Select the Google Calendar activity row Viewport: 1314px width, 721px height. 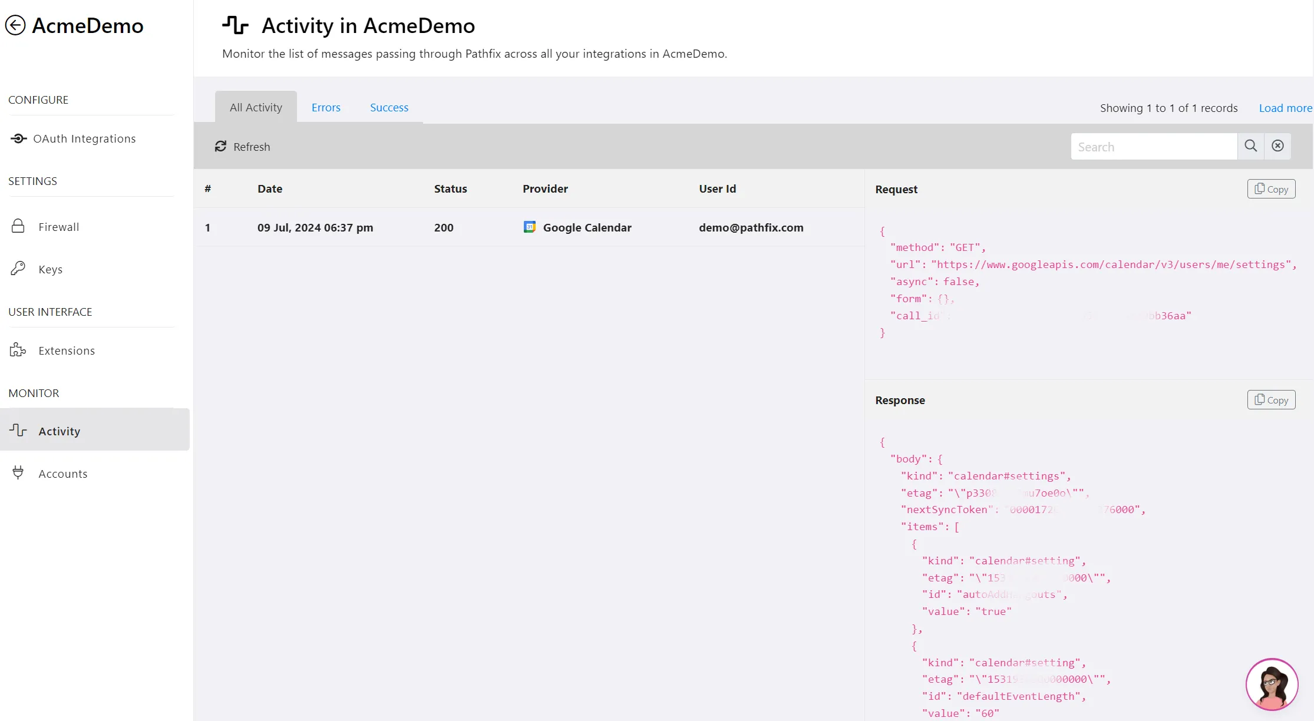[529, 227]
